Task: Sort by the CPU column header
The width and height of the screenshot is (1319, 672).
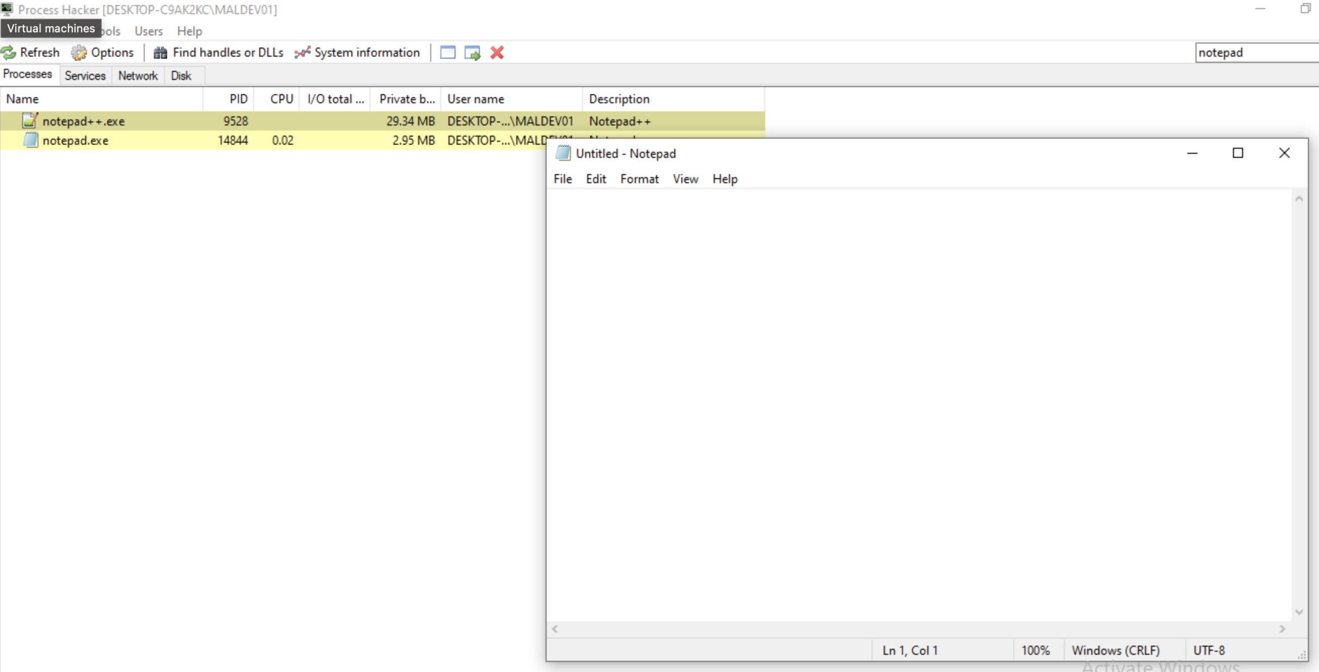Action: (x=281, y=99)
